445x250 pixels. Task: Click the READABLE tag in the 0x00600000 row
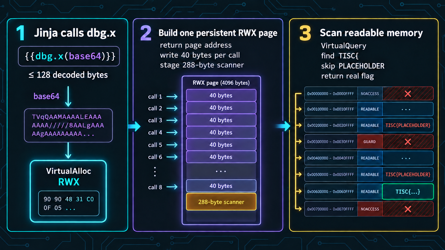point(370,192)
